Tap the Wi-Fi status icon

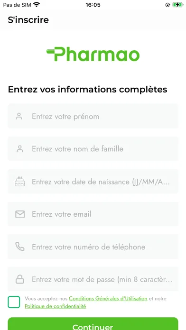(37, 5)
